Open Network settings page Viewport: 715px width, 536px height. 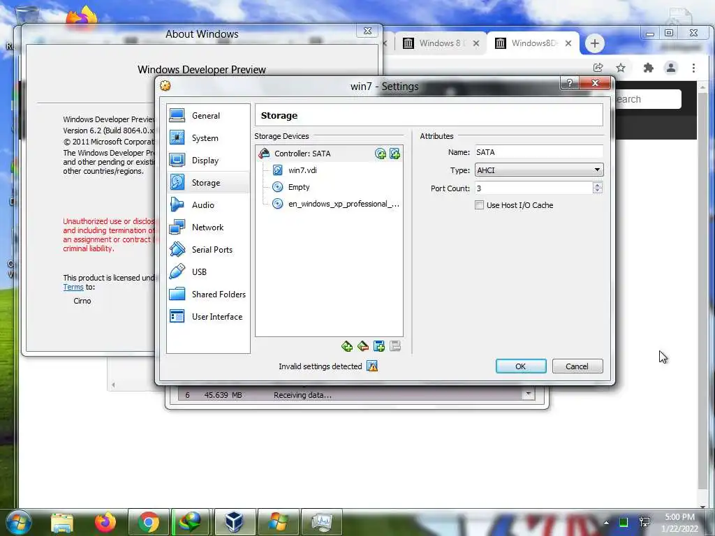208,228
